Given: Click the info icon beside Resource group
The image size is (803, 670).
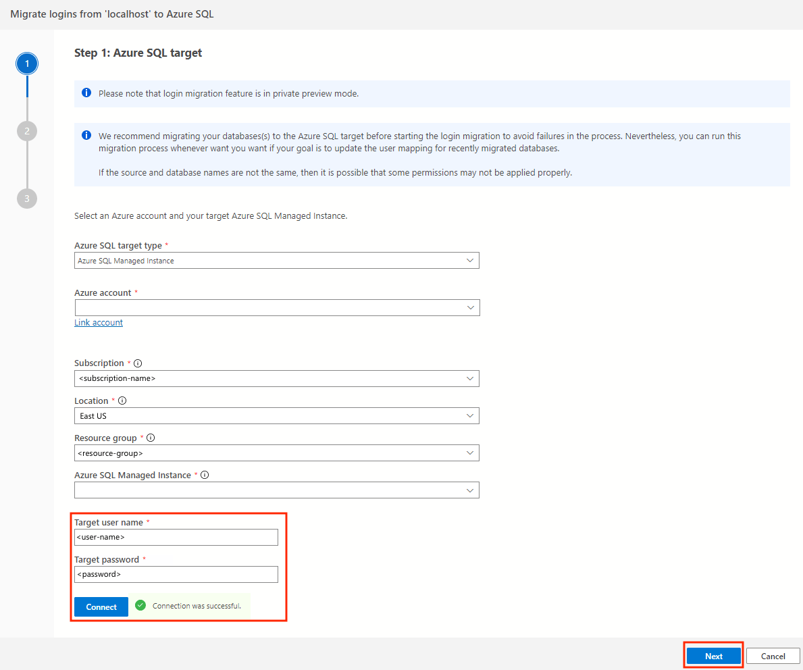Looking at the screenshot, I should click(150, 437).
